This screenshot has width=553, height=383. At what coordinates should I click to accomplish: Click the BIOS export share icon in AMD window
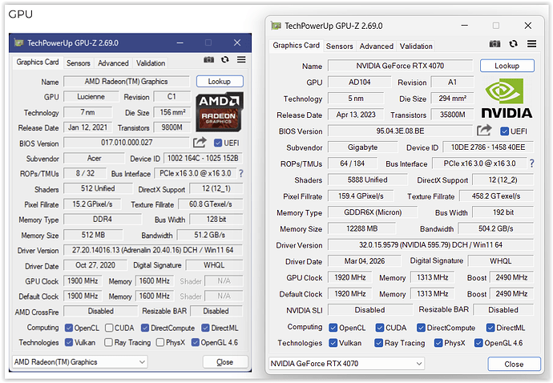click(200, 143)
